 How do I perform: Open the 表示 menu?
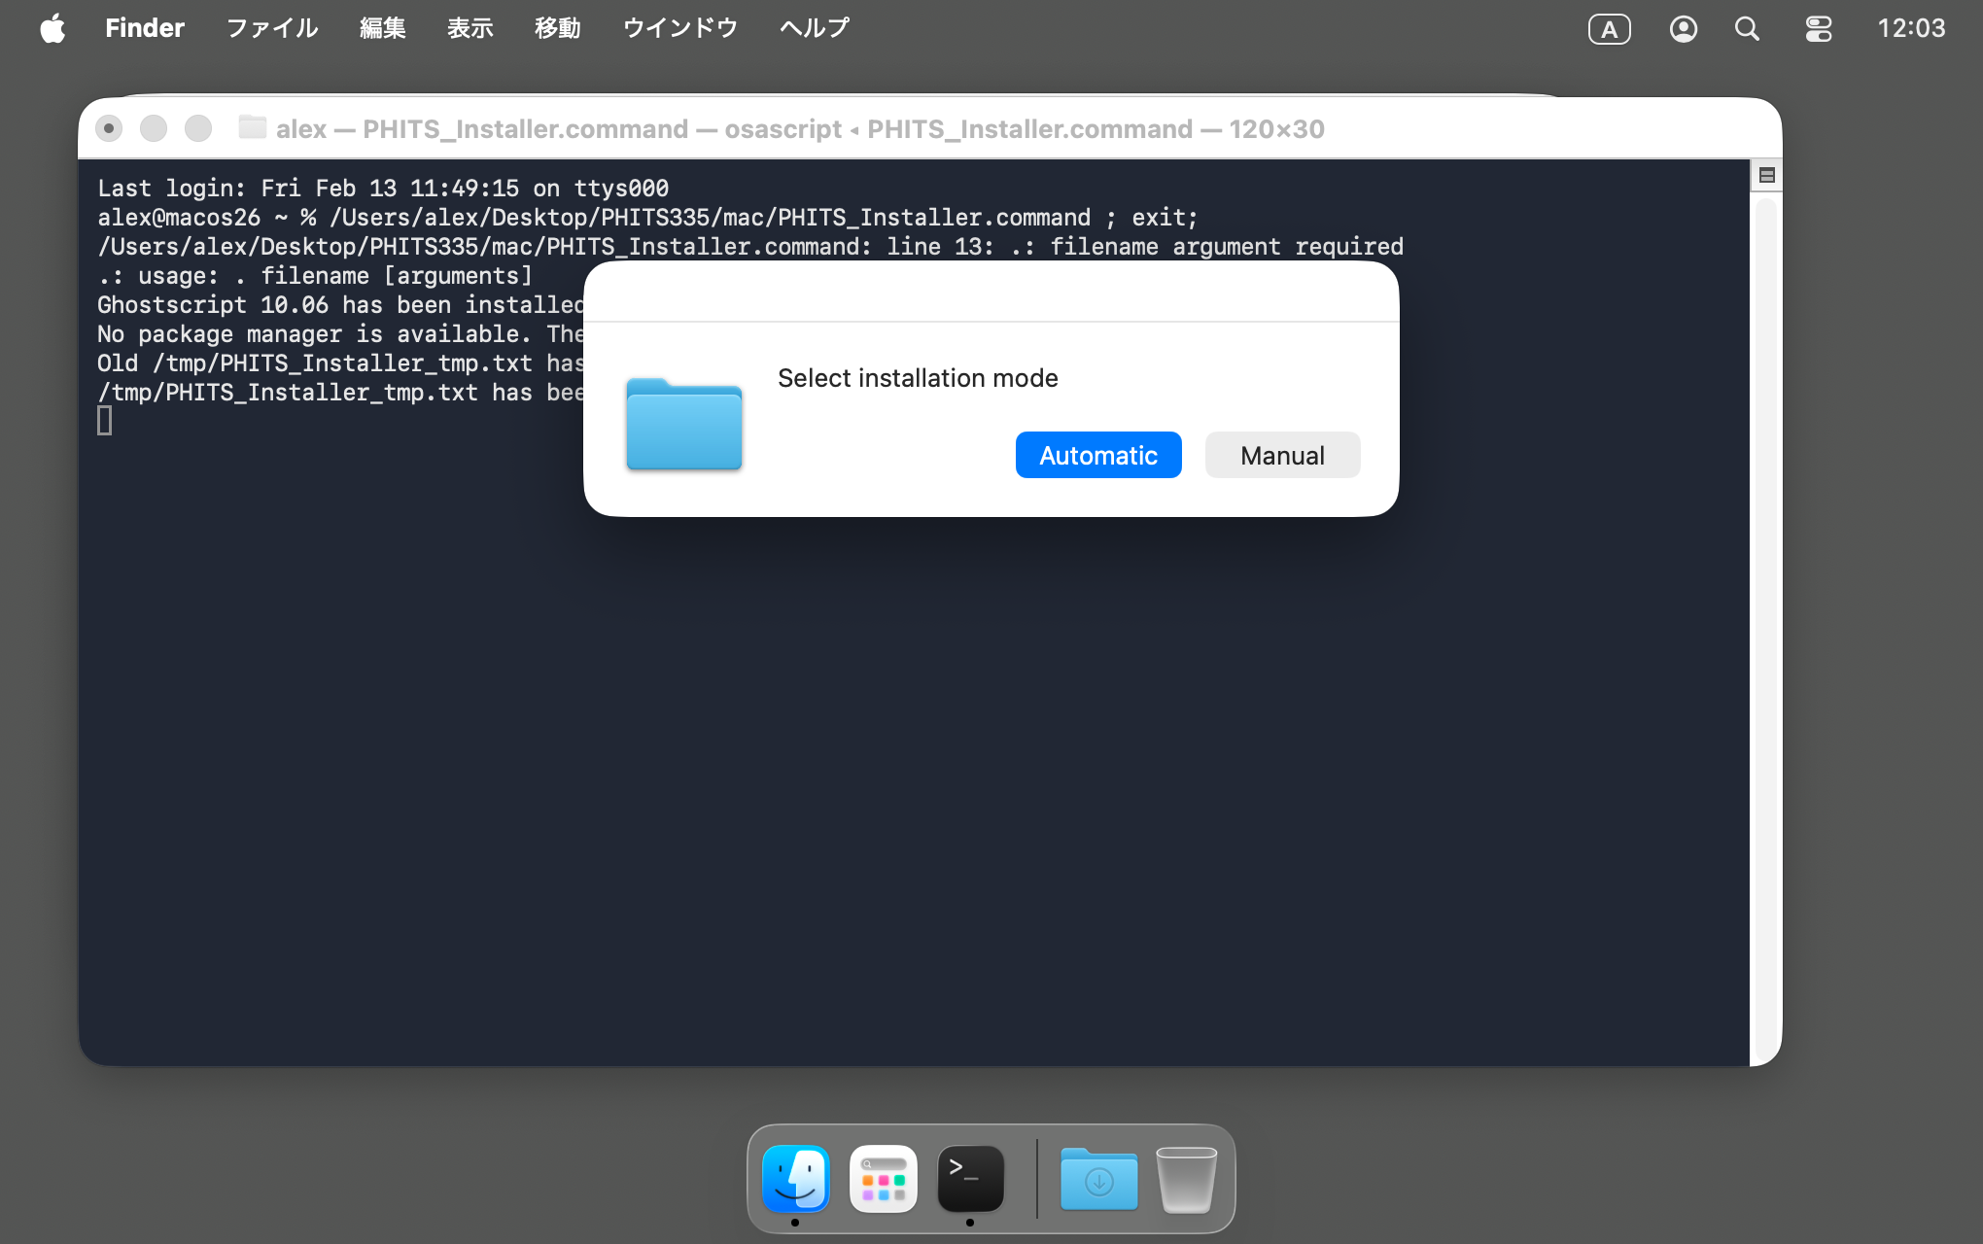(x=470, y=28)
